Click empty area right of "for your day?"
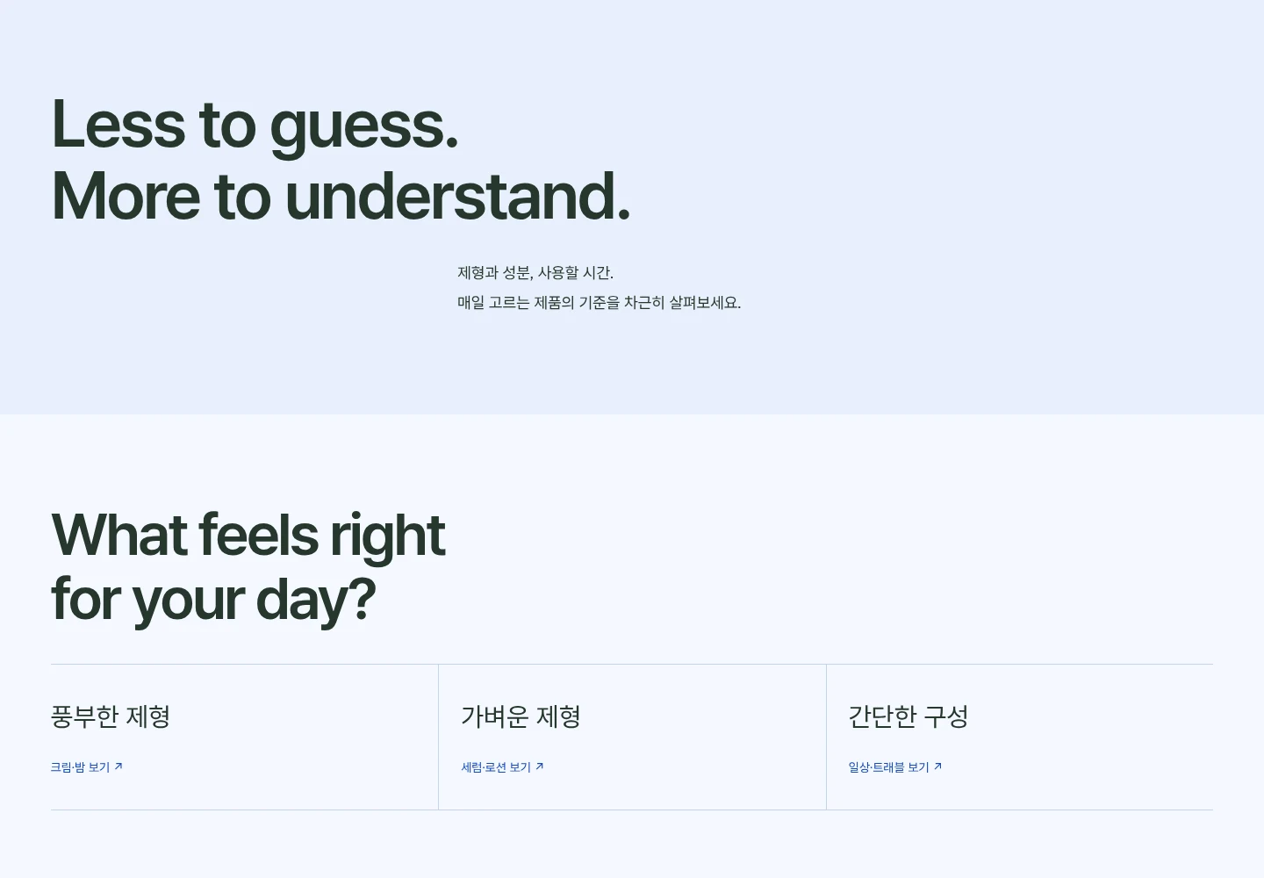1264x878 pixels. 790,600
